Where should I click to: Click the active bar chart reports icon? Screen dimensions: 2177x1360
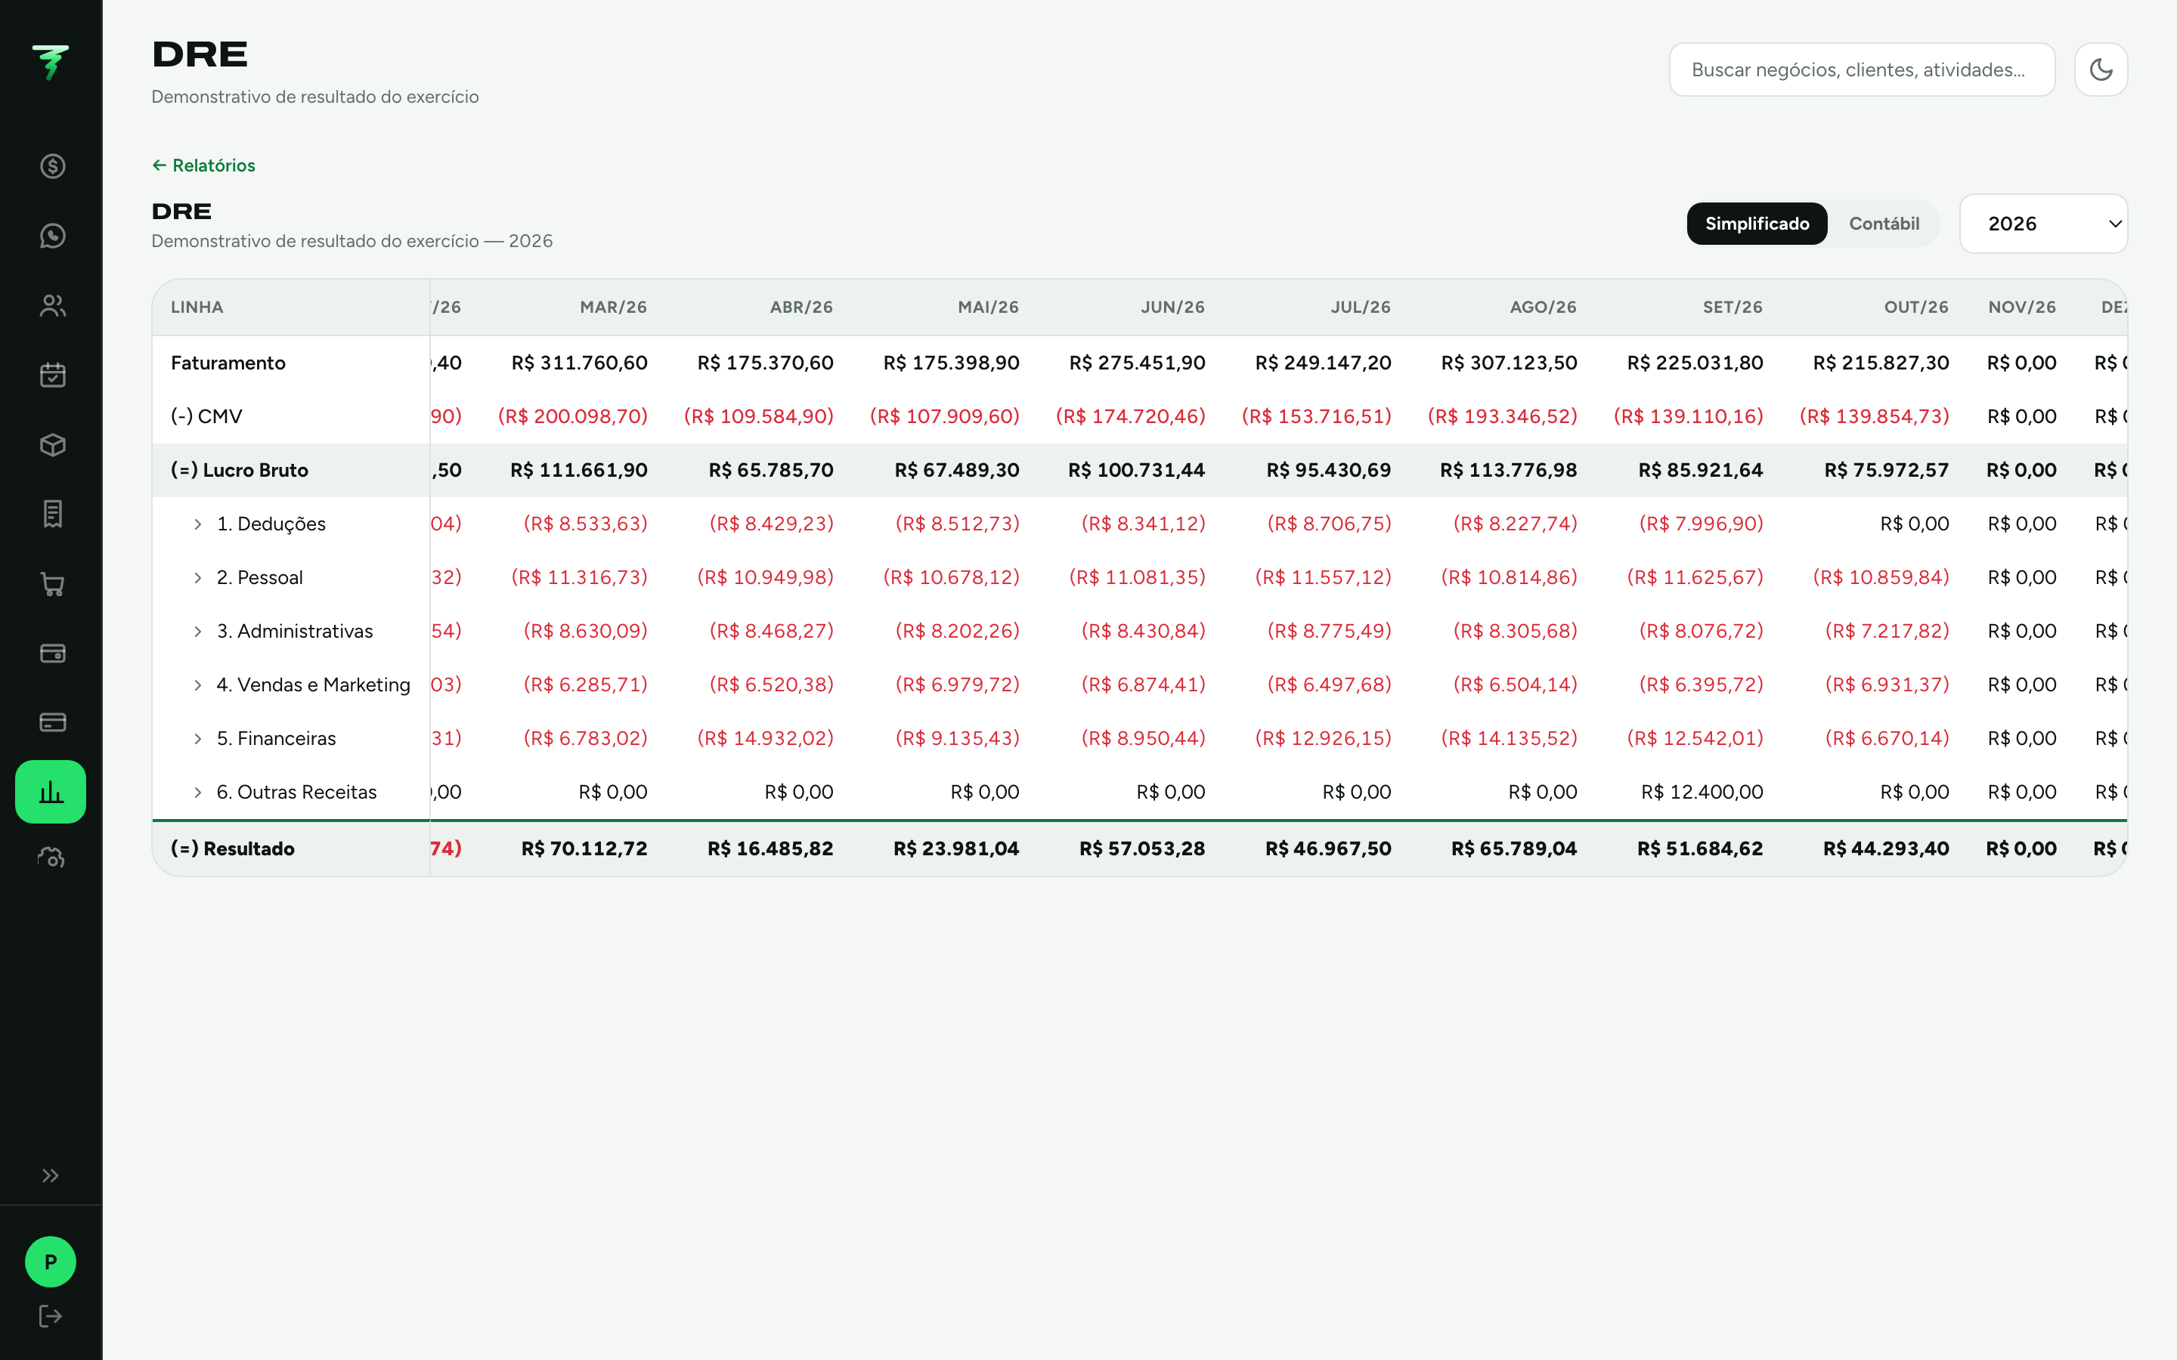point(51,792)
